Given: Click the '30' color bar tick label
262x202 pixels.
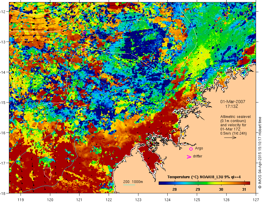Looking at the screenshot, I should click(x=221, y=190).
